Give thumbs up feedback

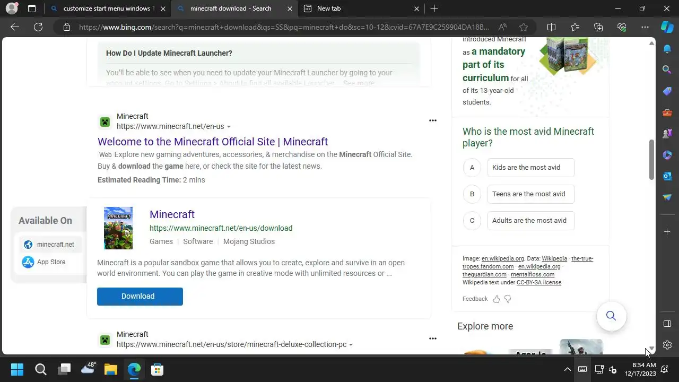click(497, 299)
